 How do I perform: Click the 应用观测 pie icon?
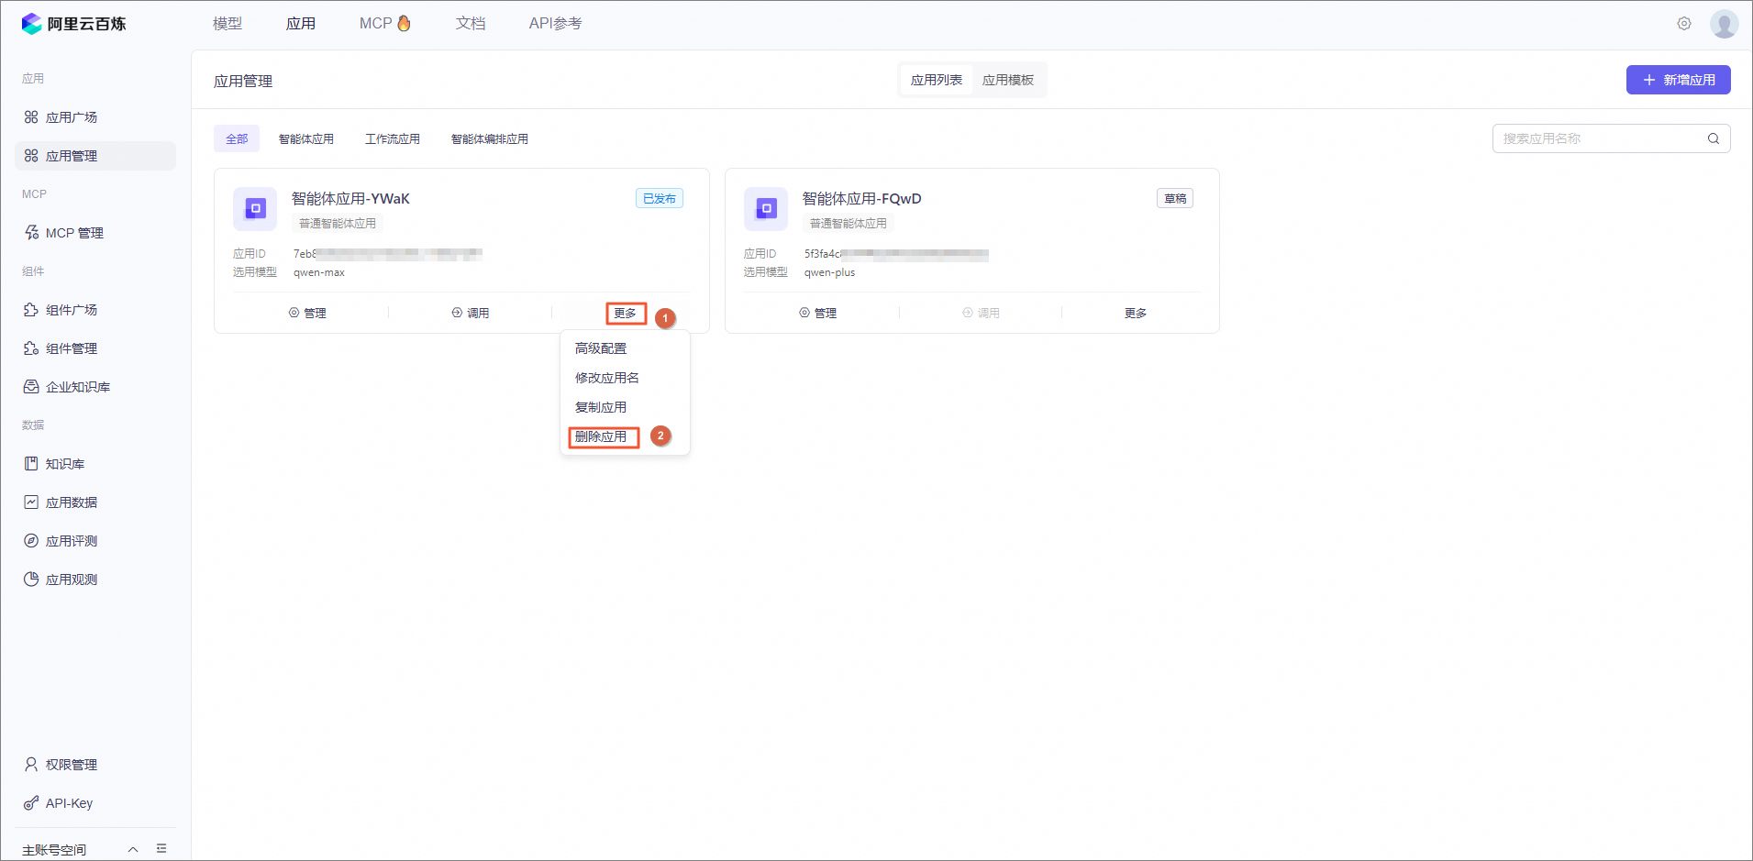pyautogui.click(x=31, y=580)
